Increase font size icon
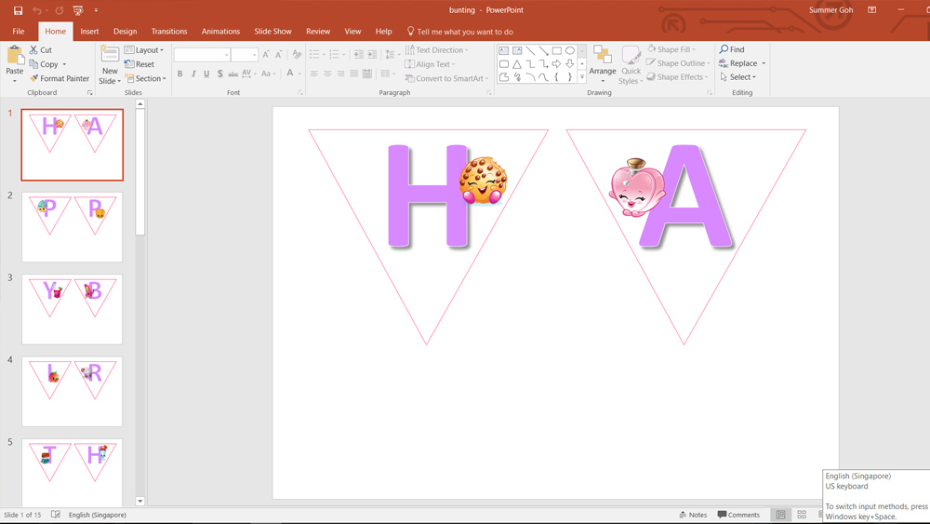Screen dimensions: 930x524 (266, 55)
